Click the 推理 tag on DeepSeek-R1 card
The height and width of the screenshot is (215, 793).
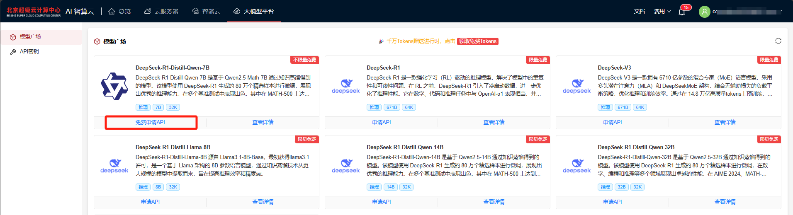click(374, 107)
